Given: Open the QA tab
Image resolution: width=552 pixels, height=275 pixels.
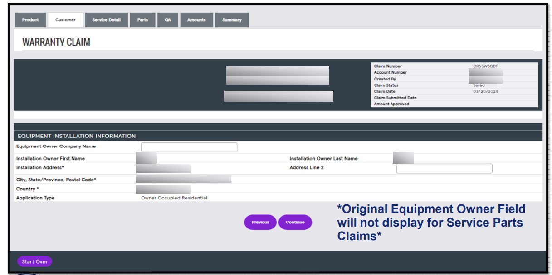Looking at the screenshot, I should (167, 19).
